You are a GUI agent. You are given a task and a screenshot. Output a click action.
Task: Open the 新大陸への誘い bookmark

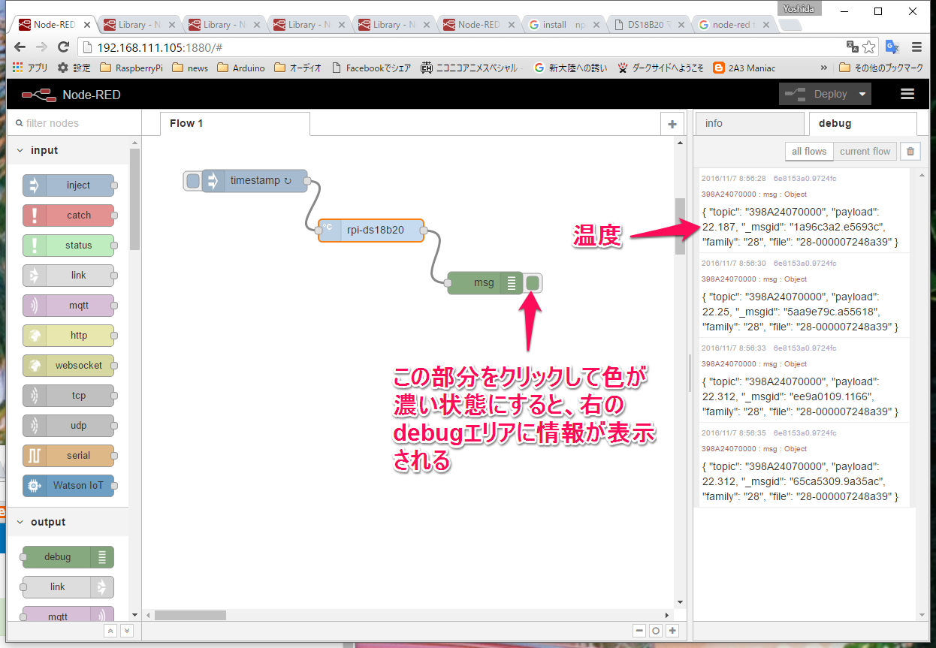point(570,68)
